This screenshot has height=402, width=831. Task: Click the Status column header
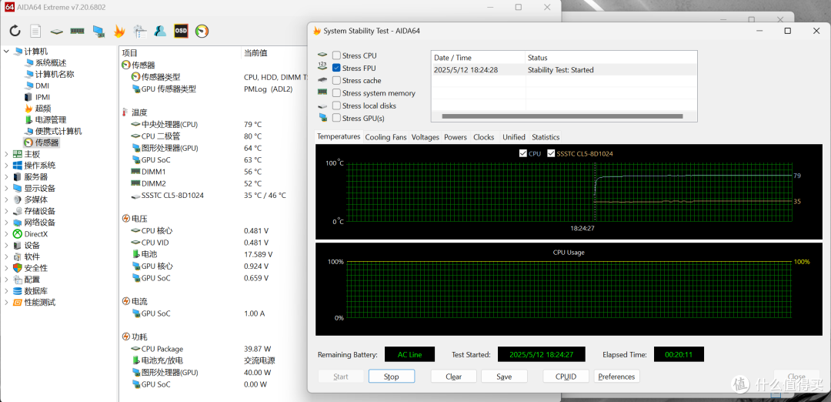click(611, 57)
